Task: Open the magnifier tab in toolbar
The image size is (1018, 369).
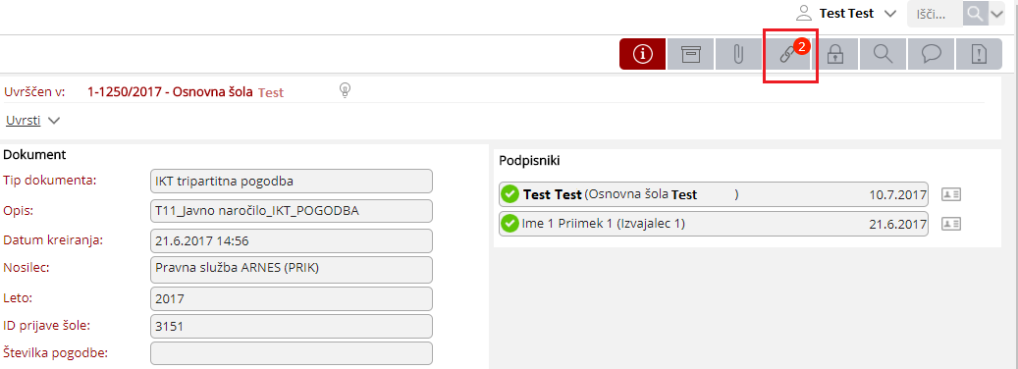Action: tap(883, 55)
